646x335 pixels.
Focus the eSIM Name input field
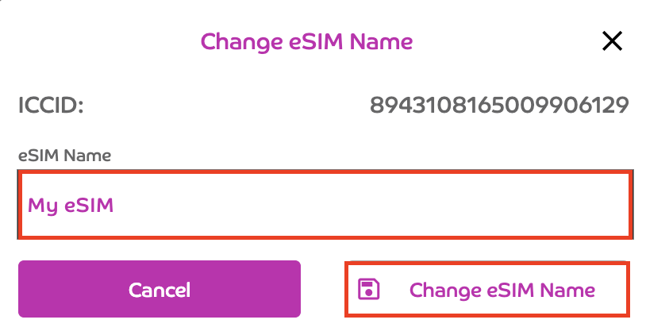[325, 205]
